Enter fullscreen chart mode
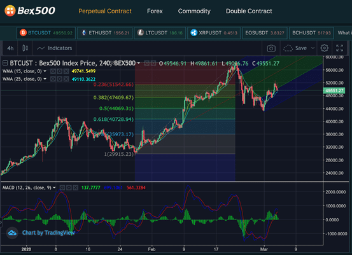This screenshot has height=255, width=352. (339, 48)
